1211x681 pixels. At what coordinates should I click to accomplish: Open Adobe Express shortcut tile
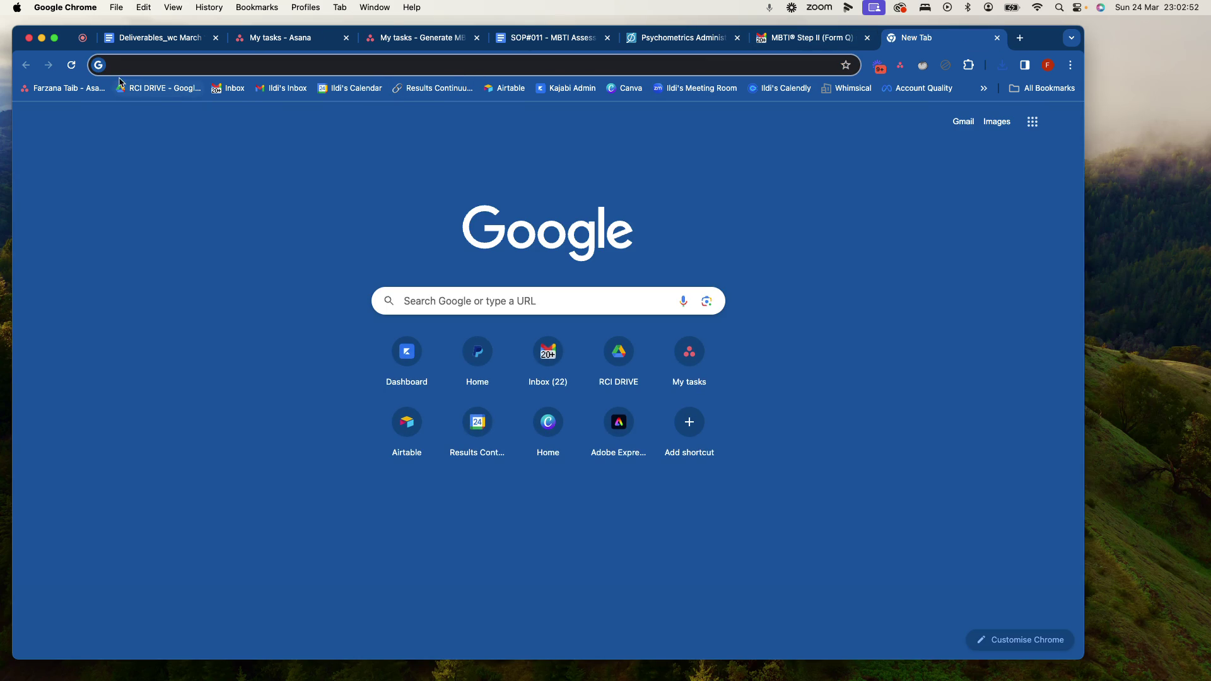[x=618, y=431]
